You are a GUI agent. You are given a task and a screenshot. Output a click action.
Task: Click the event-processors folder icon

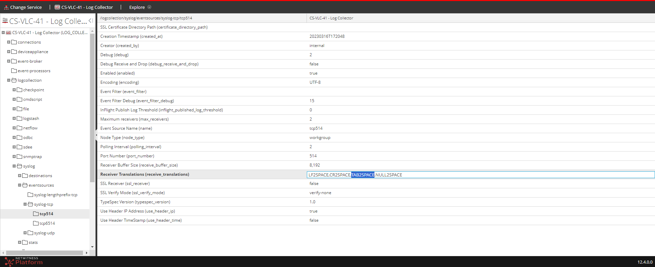pos(14,71)
